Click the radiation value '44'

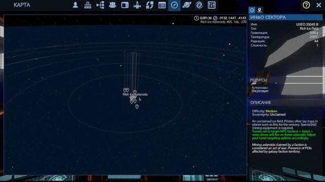pos(316,41)
